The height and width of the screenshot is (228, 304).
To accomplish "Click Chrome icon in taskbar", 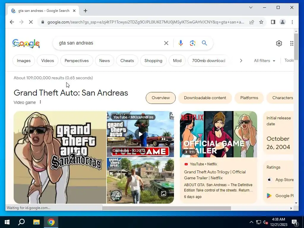I will (x=51, y=222).
